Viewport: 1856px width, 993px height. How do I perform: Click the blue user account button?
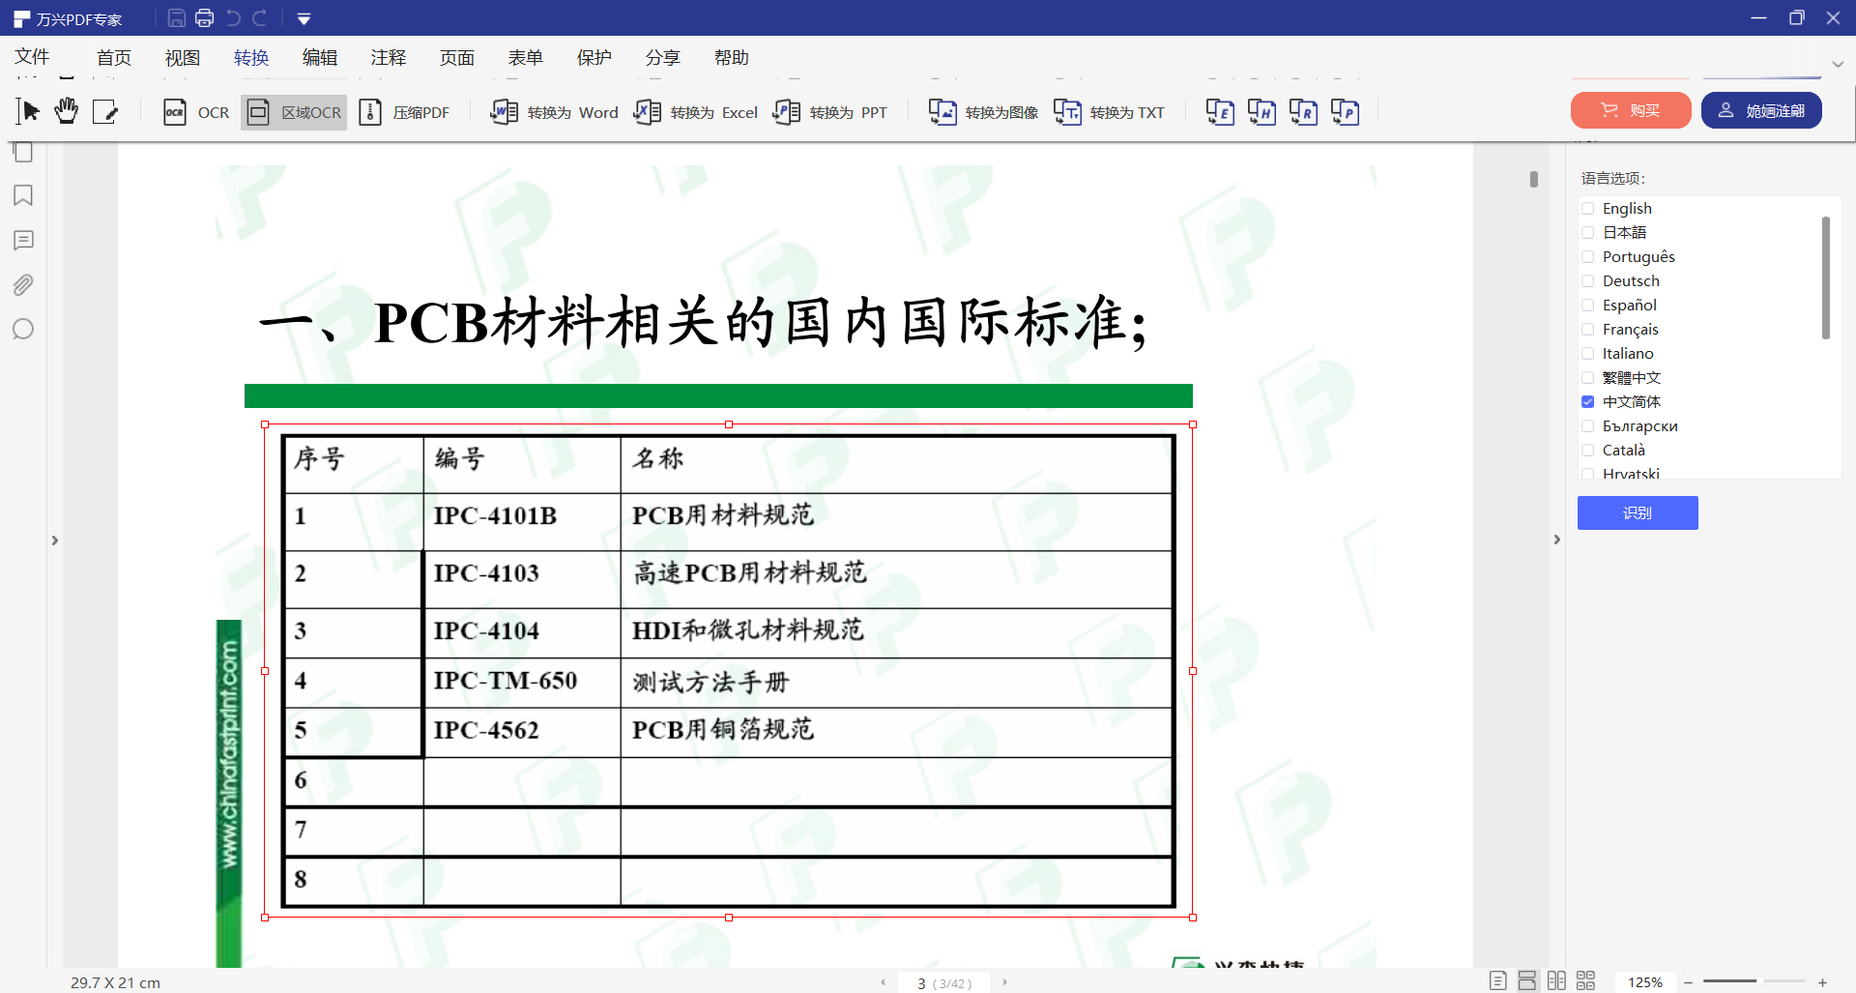coord(1761,110)
